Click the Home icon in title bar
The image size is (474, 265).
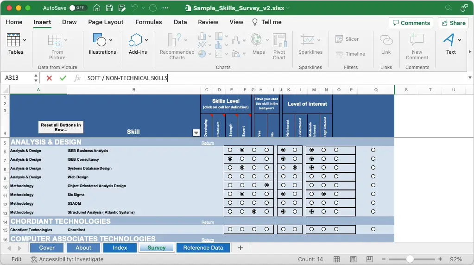tap(97, 8)
